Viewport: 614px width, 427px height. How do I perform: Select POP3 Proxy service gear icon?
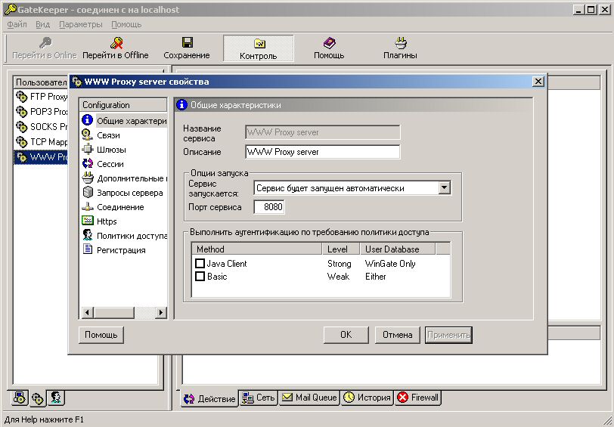click(21, 112)
